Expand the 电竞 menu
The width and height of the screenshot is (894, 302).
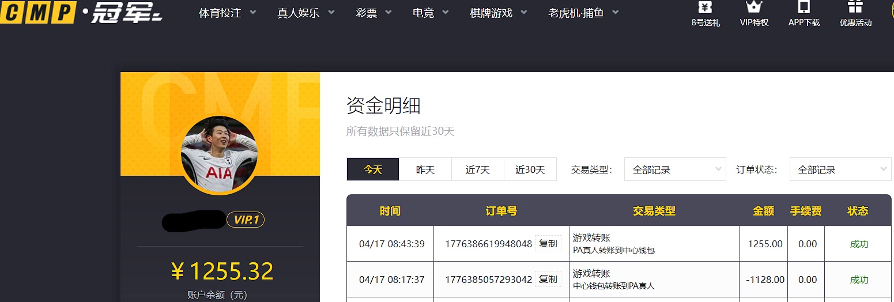431,13
